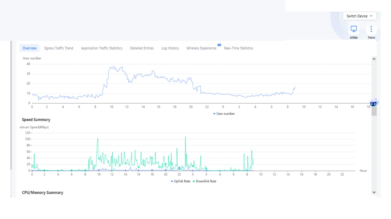Go to the Detailed Entries tab

pyautogui.click(x=142, y=48)
